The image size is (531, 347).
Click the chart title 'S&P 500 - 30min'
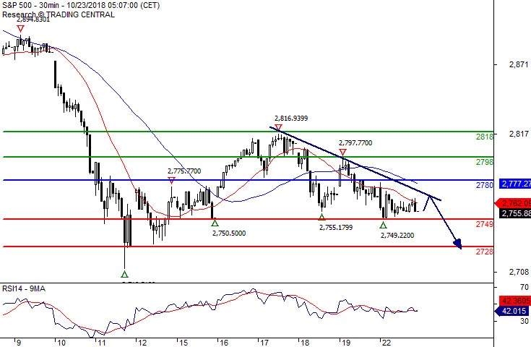click(x=29, y=5)
